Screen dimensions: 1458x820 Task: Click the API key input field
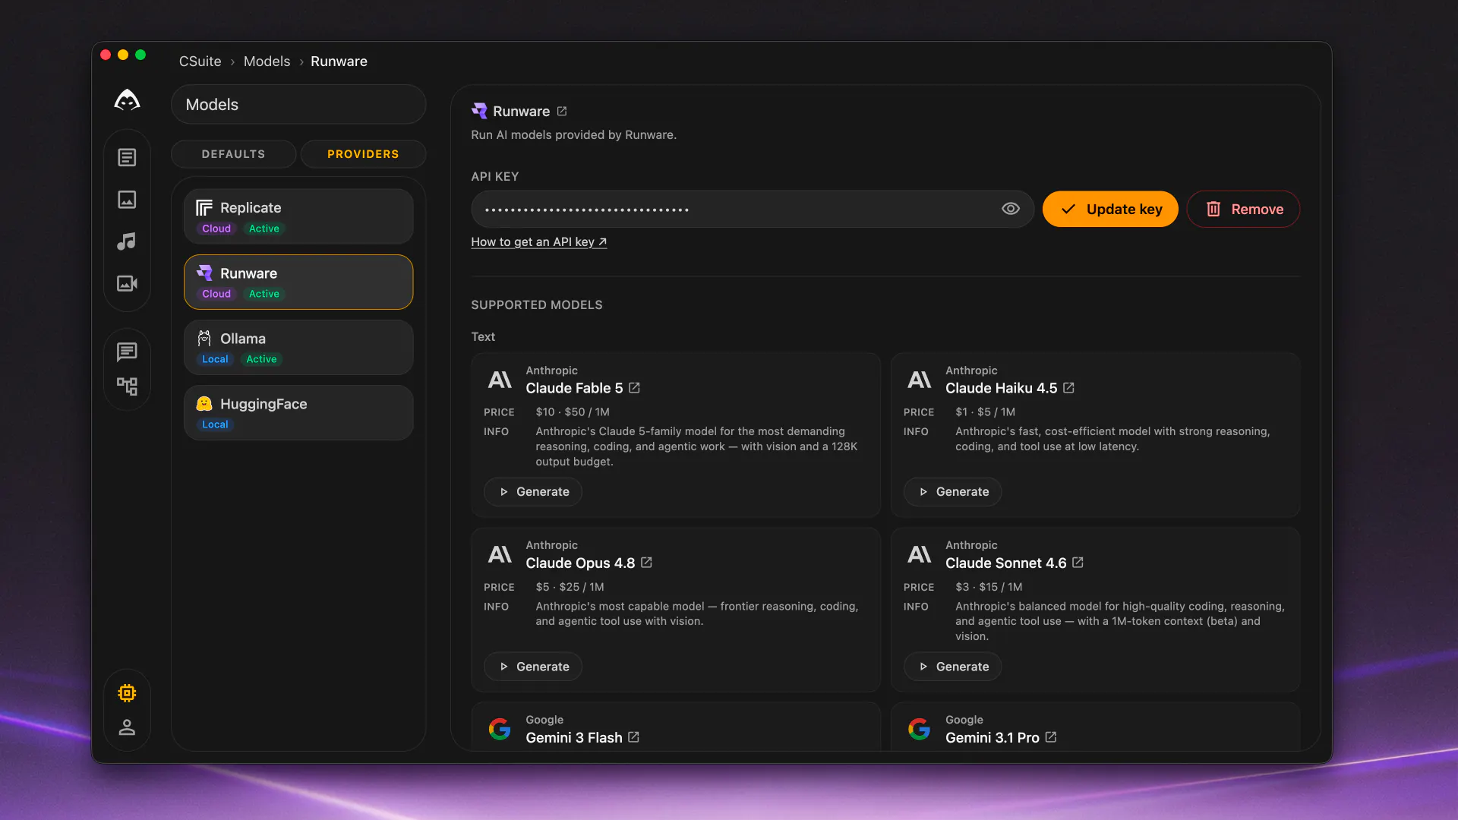pos(752,209)
